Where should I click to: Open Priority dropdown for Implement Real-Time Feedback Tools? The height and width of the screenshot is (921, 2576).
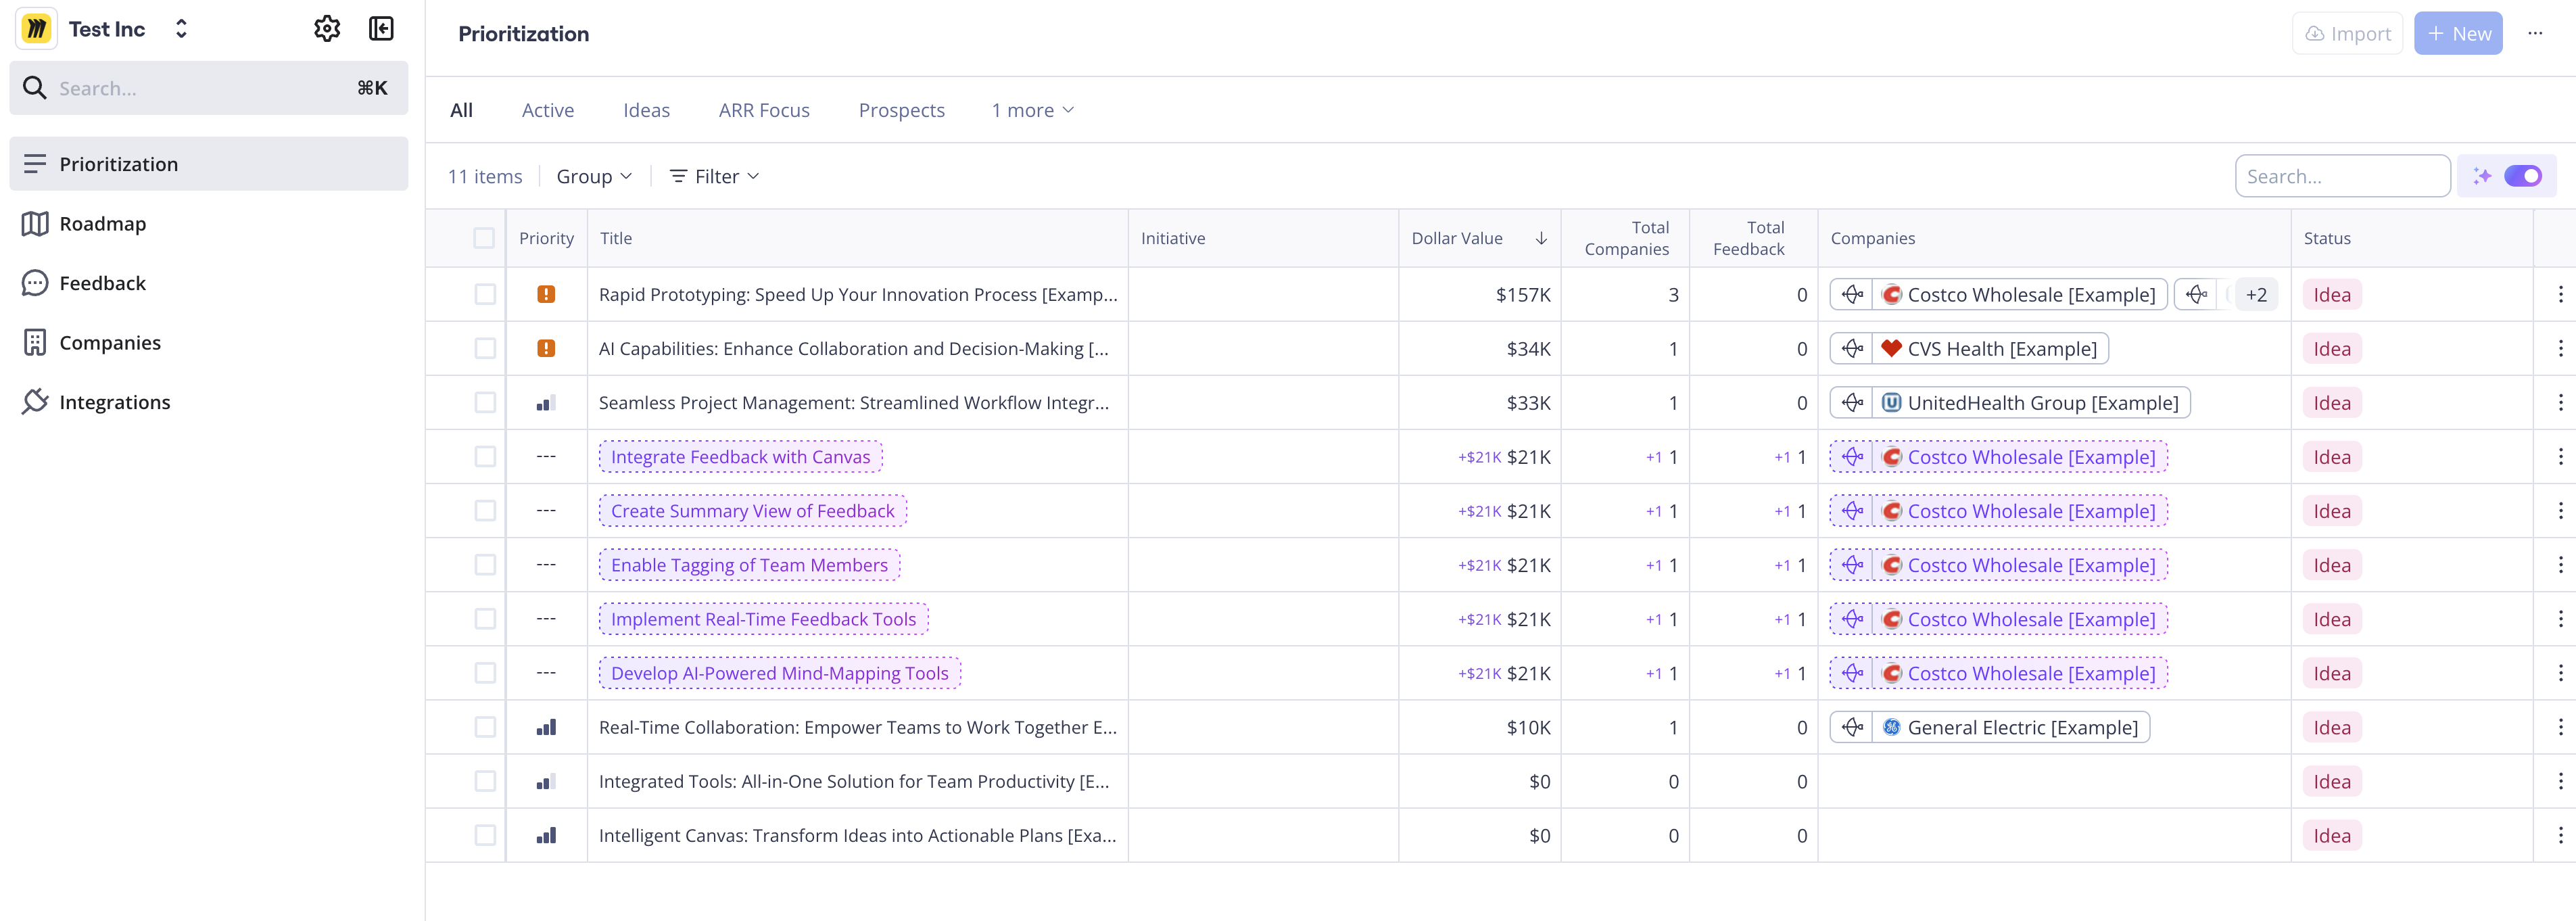[x=546, y=619]
